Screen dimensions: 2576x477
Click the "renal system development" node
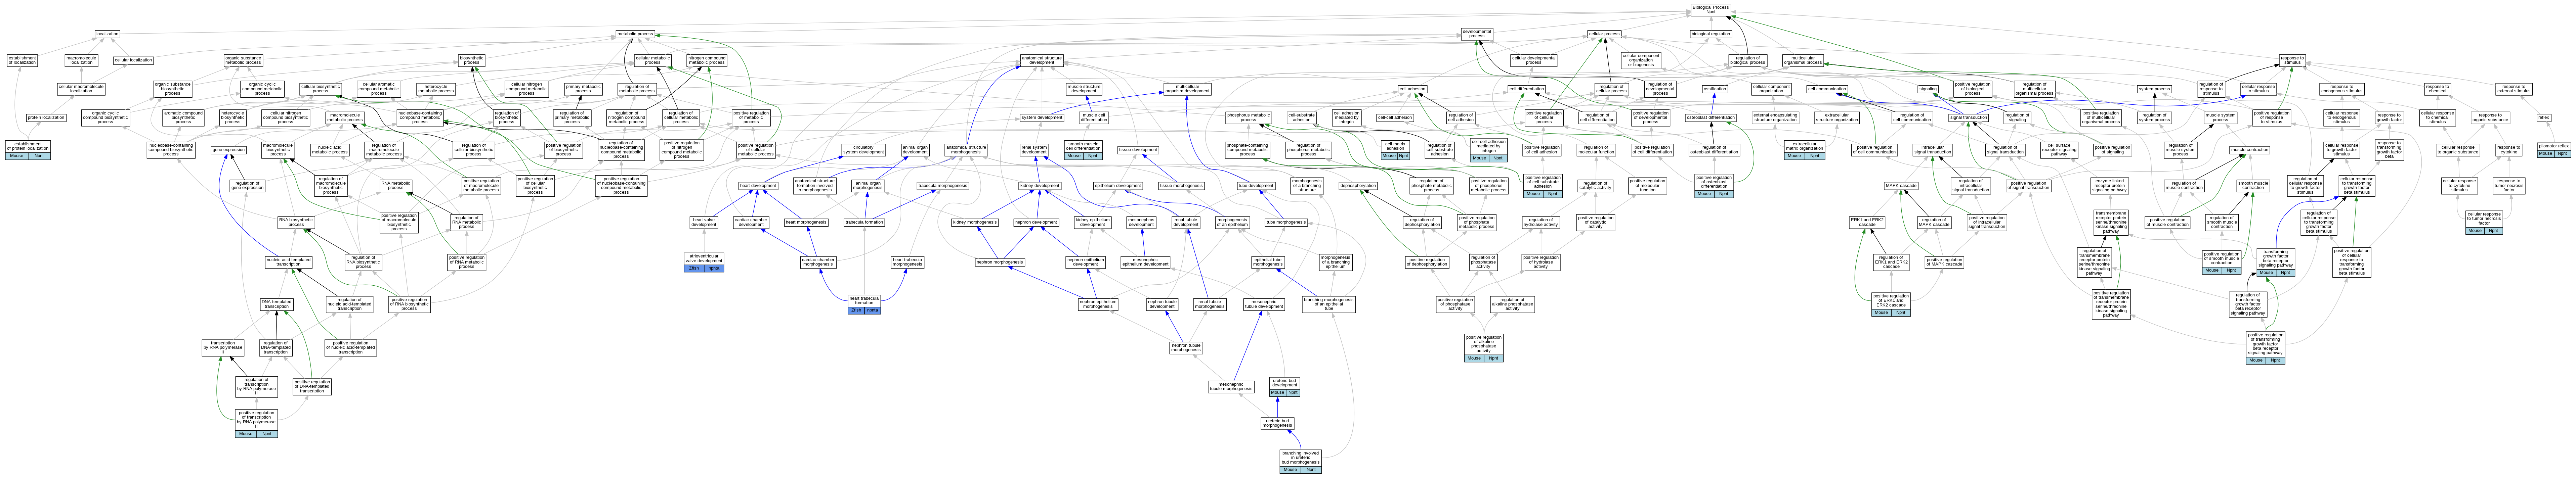tap(1034, 150)
